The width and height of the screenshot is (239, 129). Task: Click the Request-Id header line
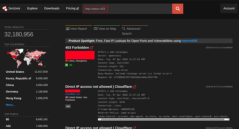(x=128, y=77)
